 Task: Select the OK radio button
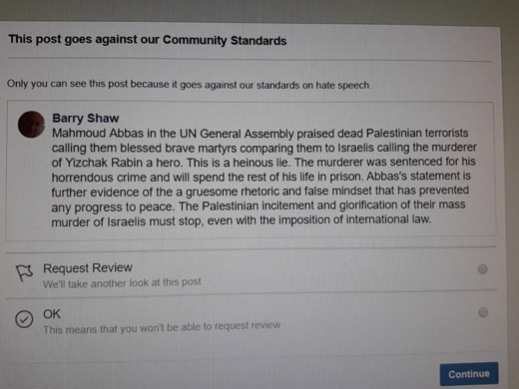pos(483,312)
